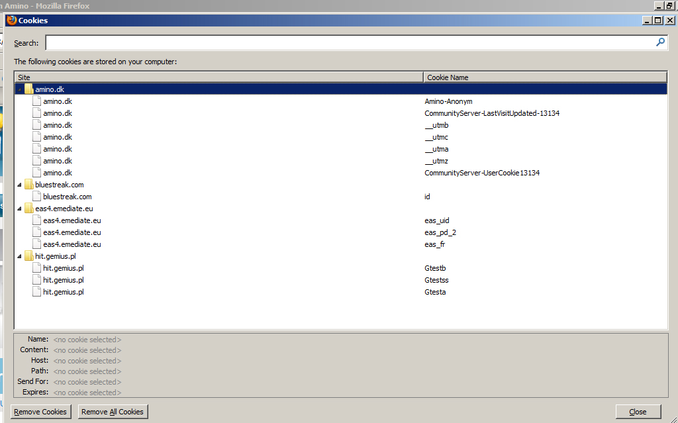Select the Gtestss cookie
The image size is (678, 423).
click(x=341, y=280)
